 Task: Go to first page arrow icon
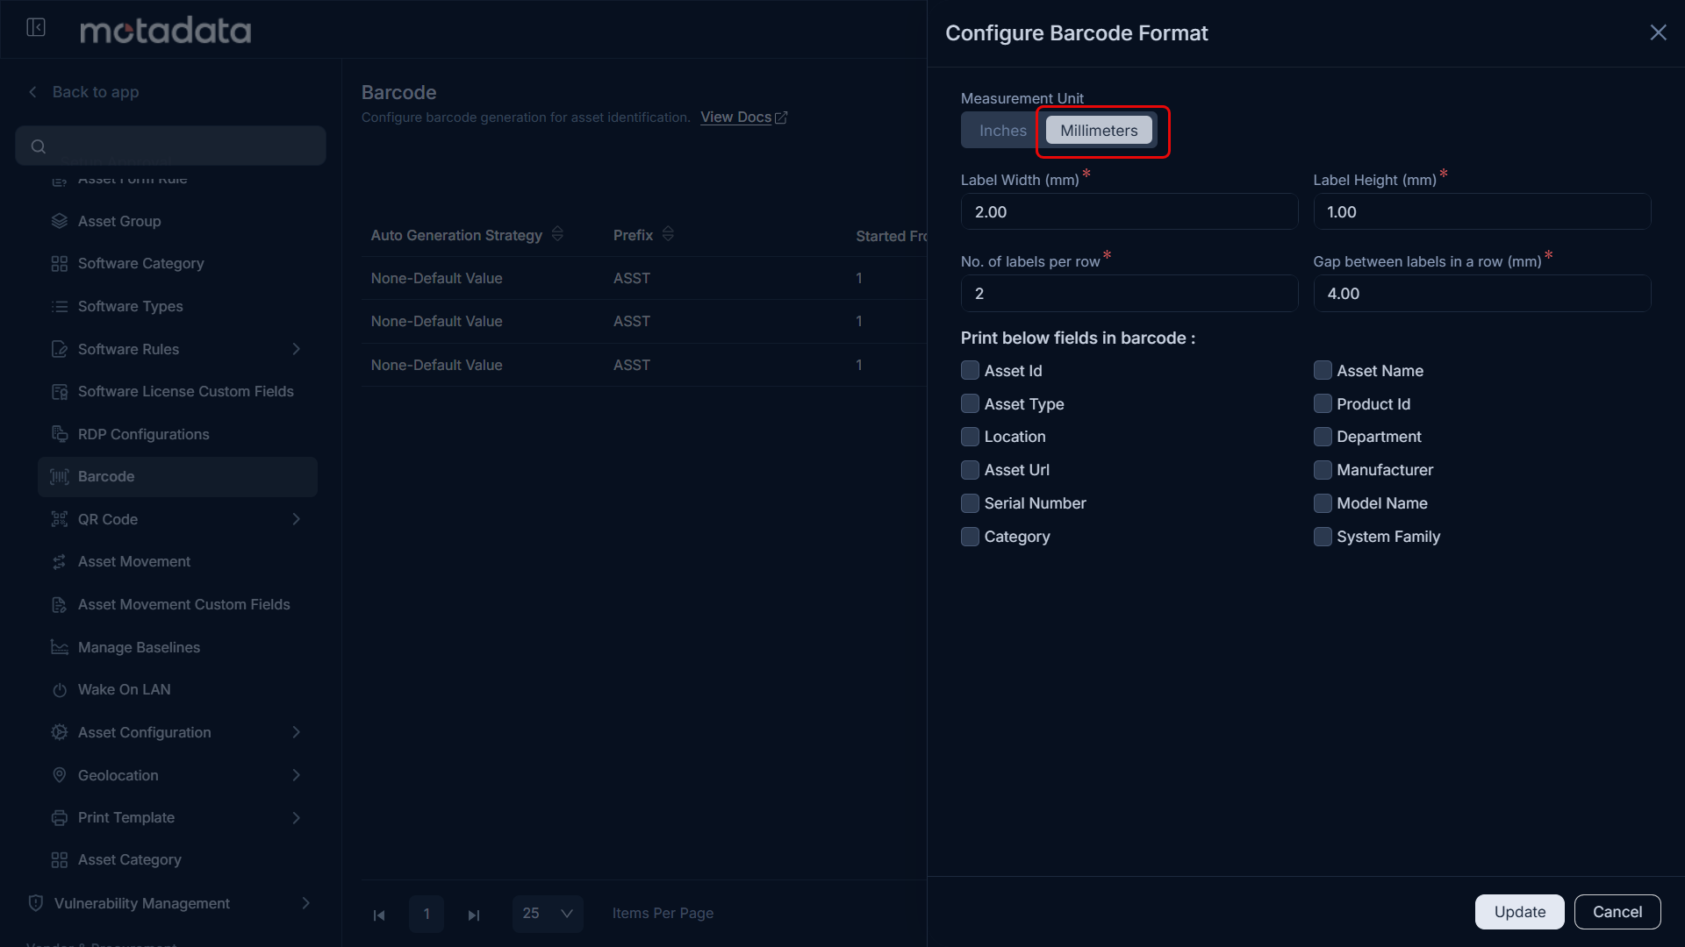coord(379,915)
